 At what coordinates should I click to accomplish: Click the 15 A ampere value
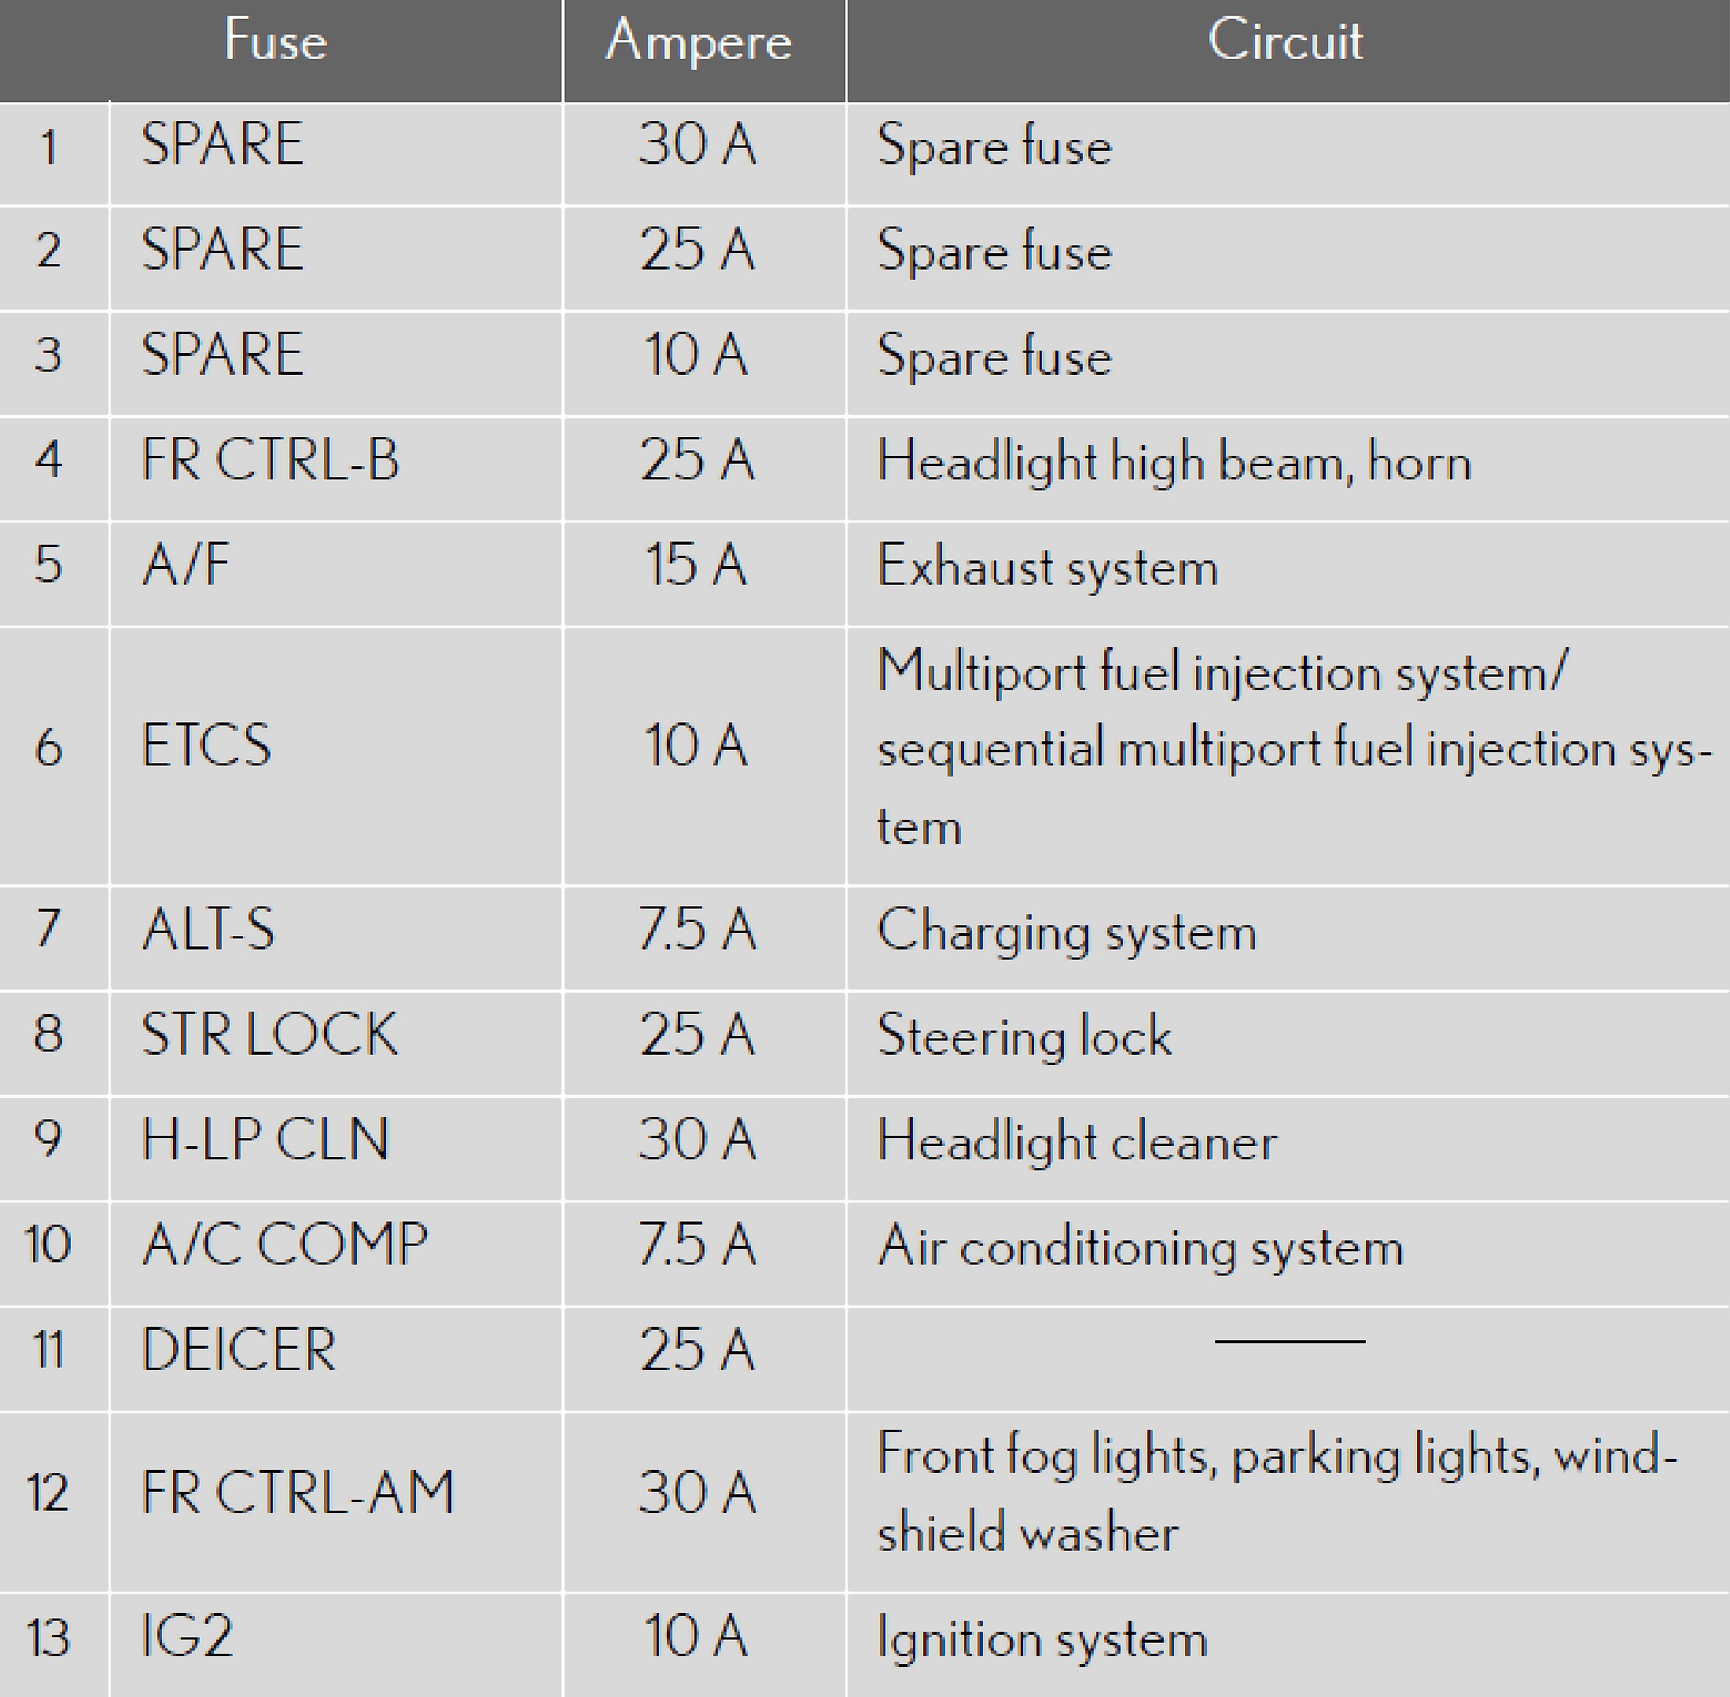point(696,565)
